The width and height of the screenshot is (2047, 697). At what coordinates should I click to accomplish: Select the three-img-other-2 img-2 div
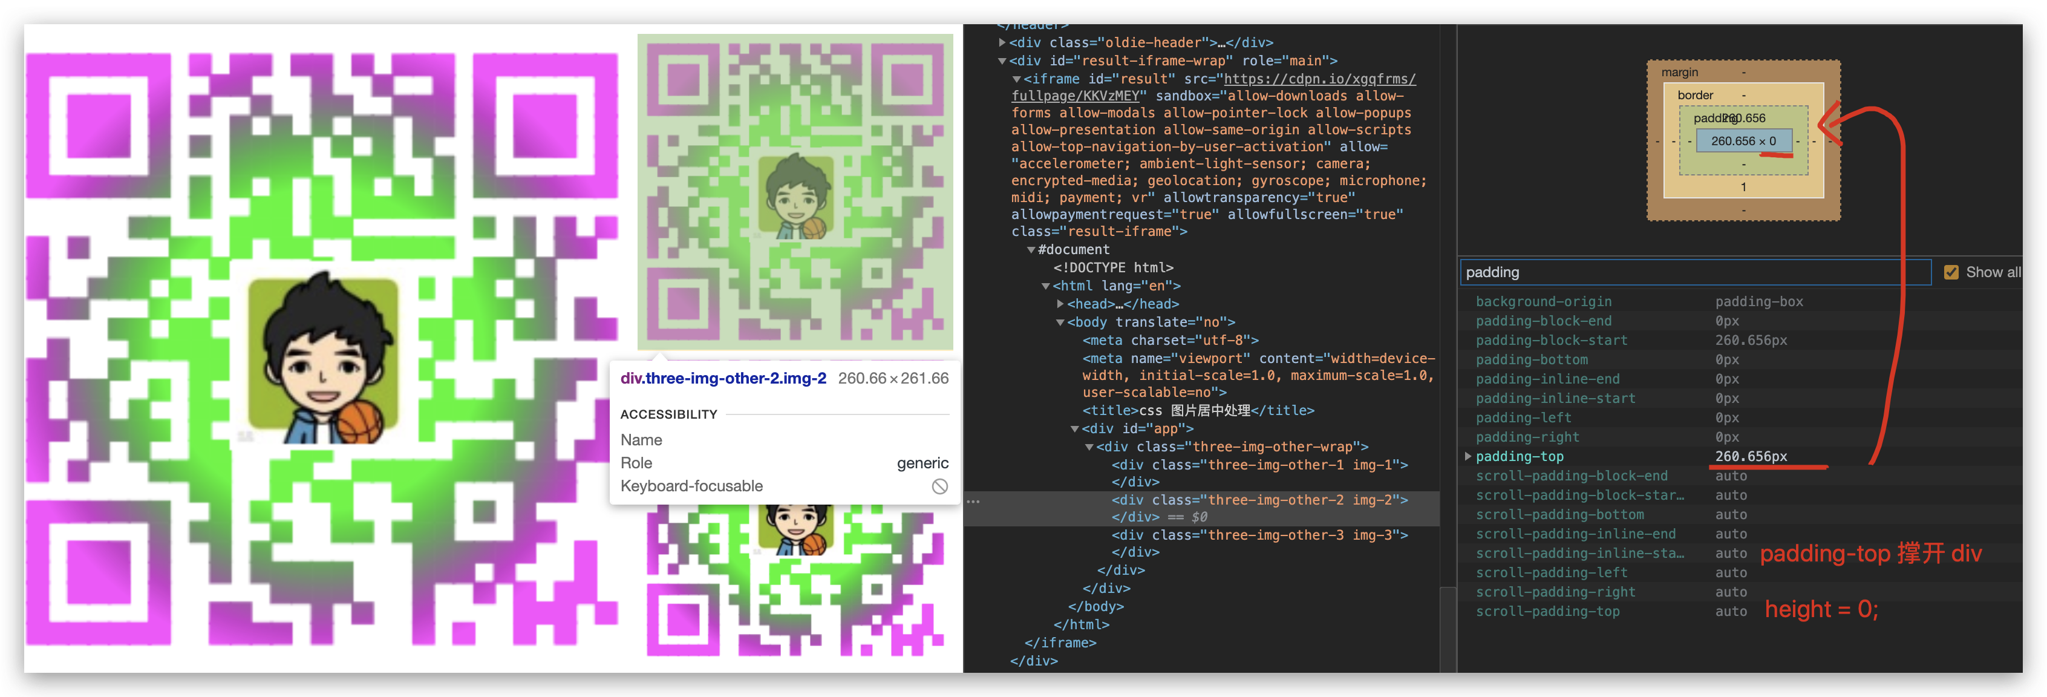point(1259,500)
